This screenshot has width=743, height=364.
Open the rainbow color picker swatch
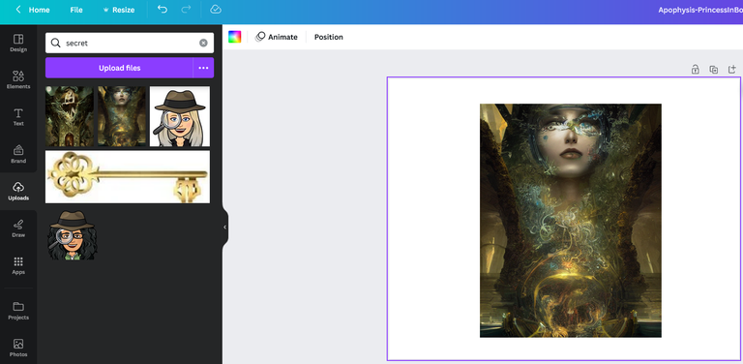click(234, 37)
